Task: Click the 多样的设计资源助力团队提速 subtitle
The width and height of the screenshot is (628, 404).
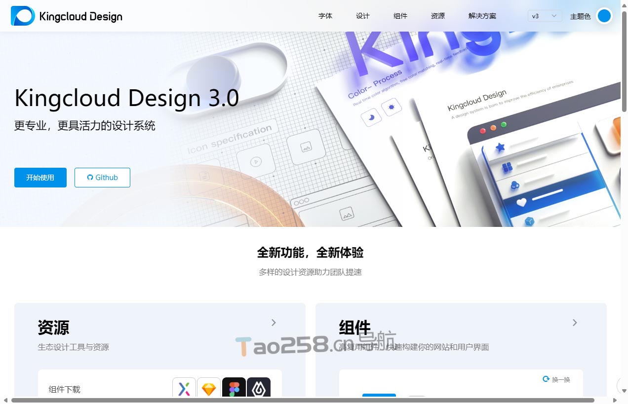Action: (310, 272)
